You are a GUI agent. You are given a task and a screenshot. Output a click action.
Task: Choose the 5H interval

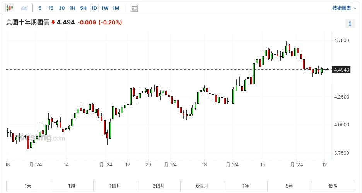(x=83, y=8)
